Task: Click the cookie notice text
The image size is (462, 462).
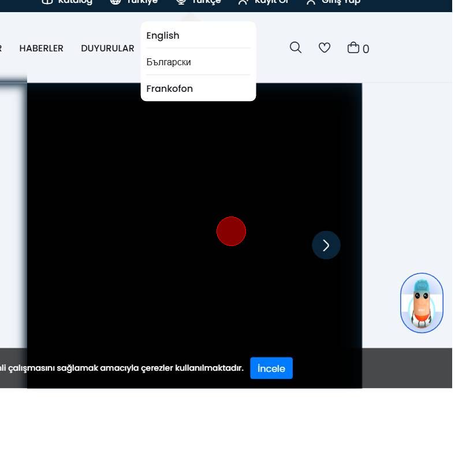Action: pos(121,368)
